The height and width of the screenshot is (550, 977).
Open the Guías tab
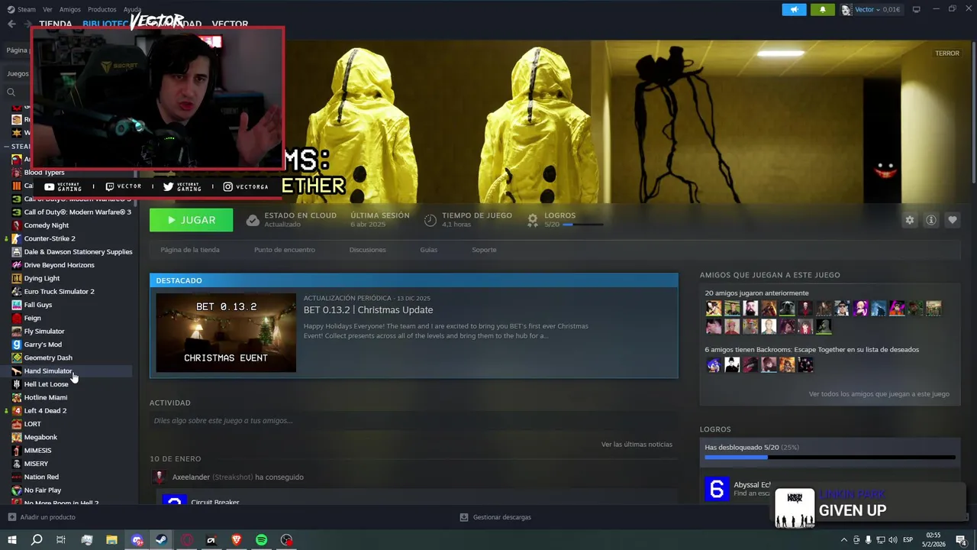(428, 250)
